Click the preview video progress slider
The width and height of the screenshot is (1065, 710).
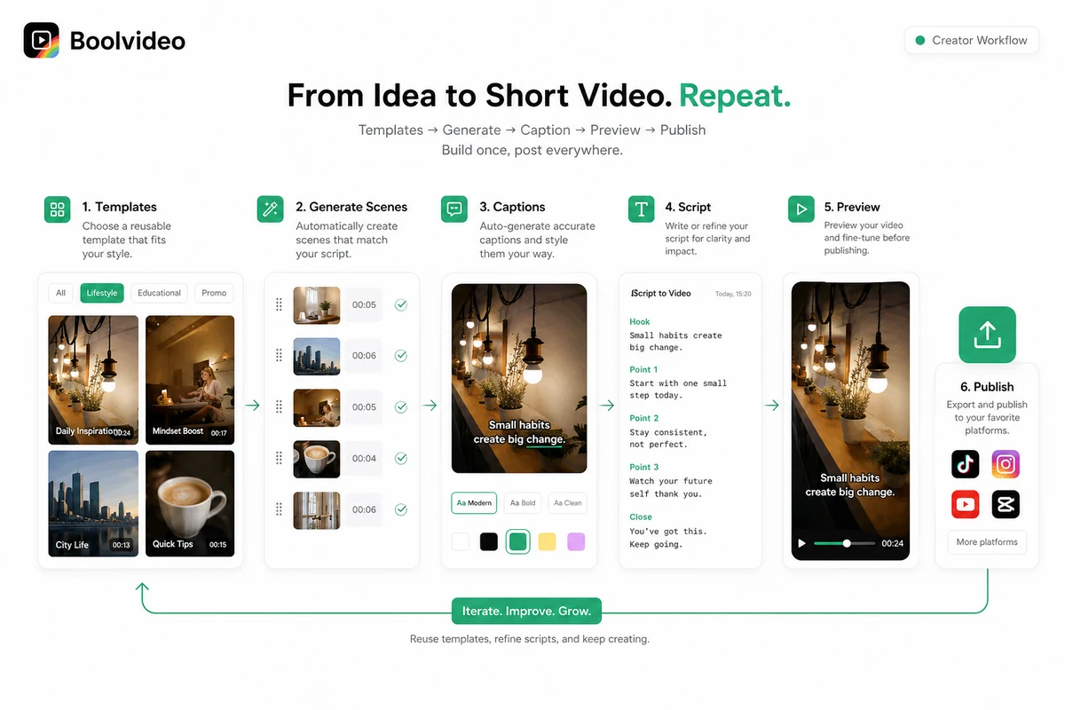point(844,543)
